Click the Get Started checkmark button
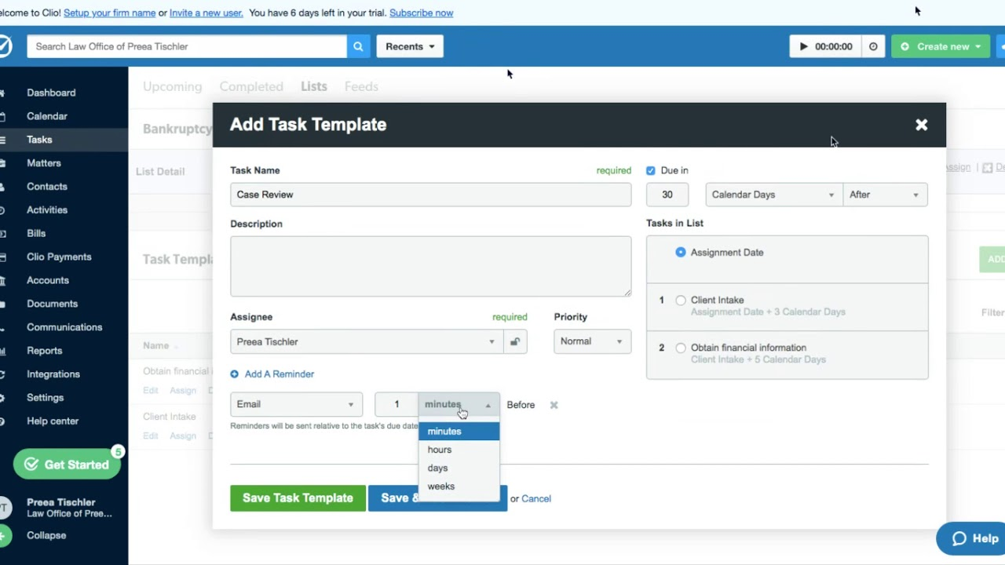1005x565 pixels. [67, 465]
